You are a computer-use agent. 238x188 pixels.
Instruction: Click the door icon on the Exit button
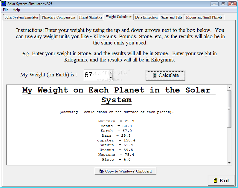point(215,181)
